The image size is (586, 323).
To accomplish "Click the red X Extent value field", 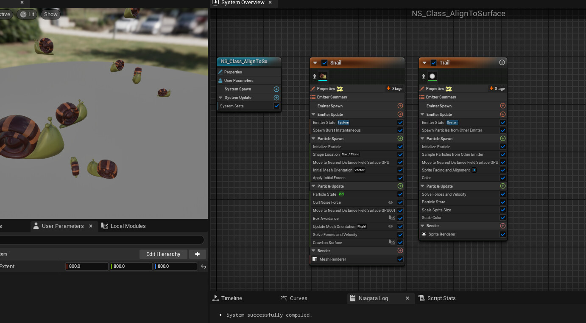I will (x=87, y=267).
